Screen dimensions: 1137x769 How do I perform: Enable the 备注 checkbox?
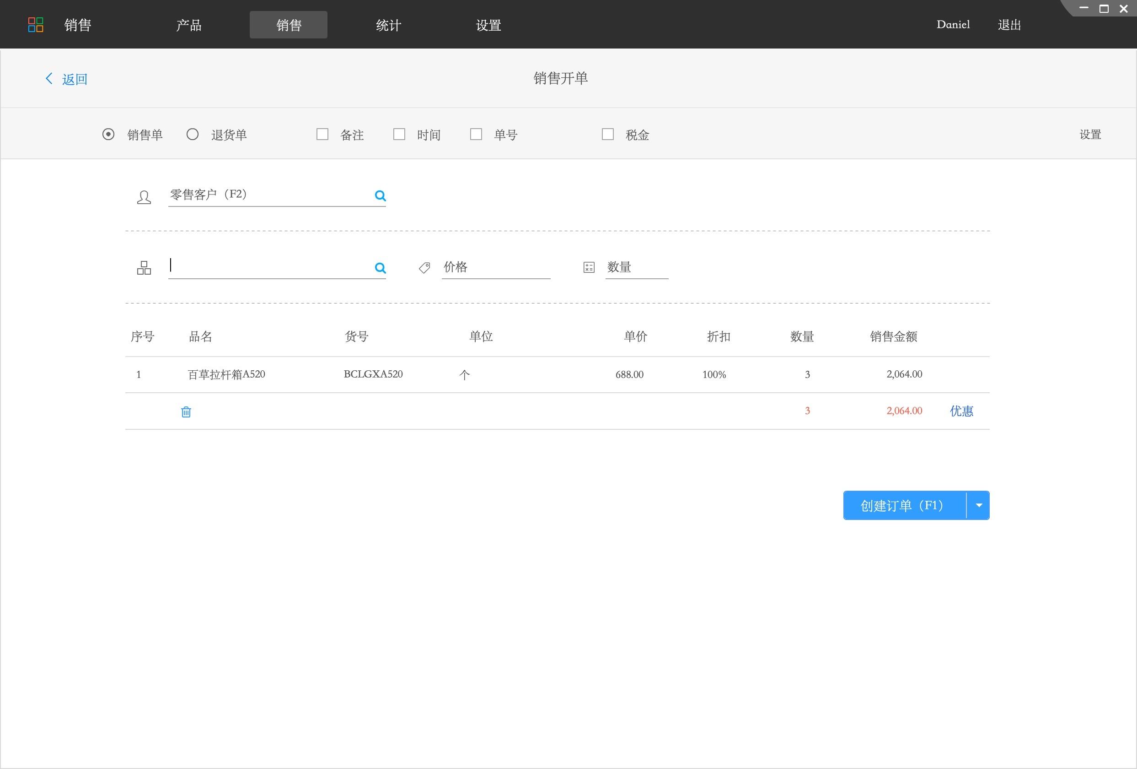click(x=322, y=134)
